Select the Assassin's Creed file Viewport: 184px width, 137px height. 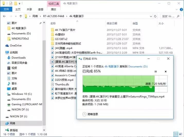pos(65,75)
